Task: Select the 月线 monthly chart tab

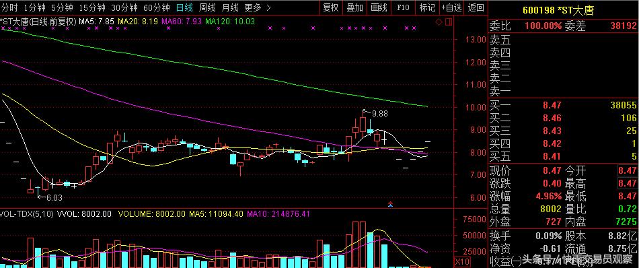Action: click(230, 7)
